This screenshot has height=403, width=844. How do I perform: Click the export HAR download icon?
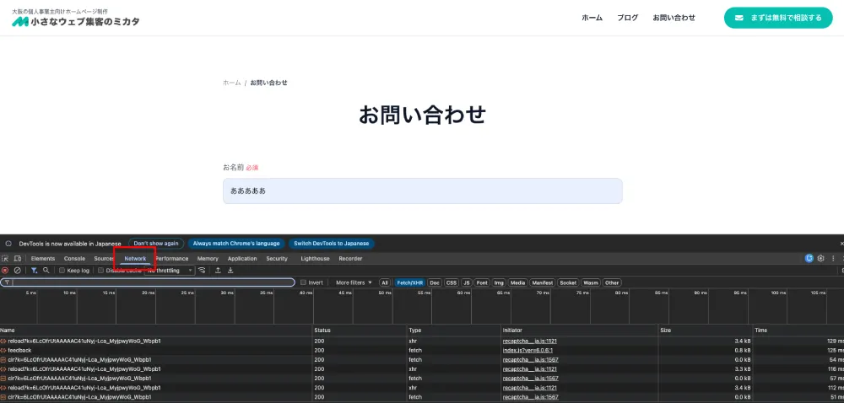click(230, 271)
